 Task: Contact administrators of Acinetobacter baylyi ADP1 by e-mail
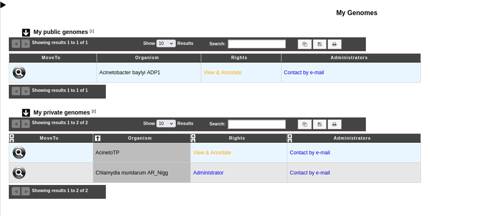pyautogui.click(x=304, y=73)
